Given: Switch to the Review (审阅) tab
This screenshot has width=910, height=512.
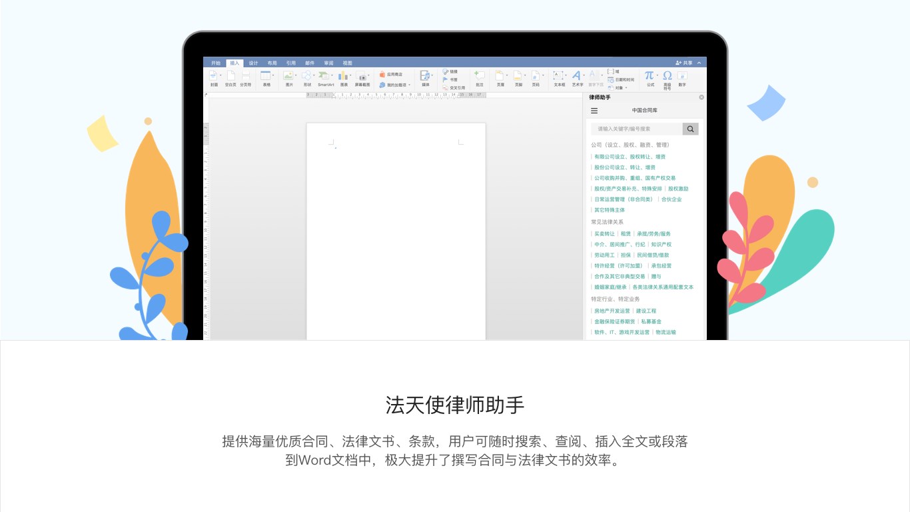Looking at the screenshot, I should tap(328, 63).
